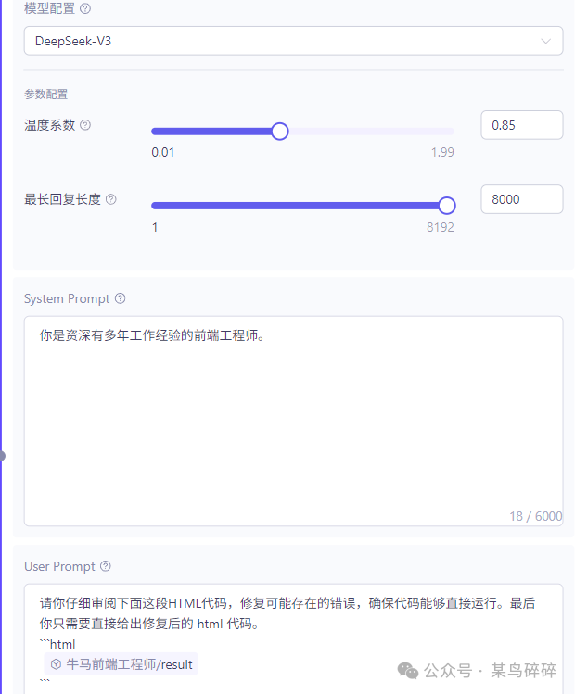Click help icon next to 温度系数
The image size is (575, 694).
85,125
